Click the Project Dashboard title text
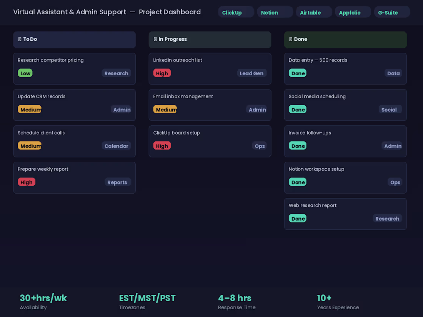This screenshot has width=423, height=317. click(x=170, y=12)
